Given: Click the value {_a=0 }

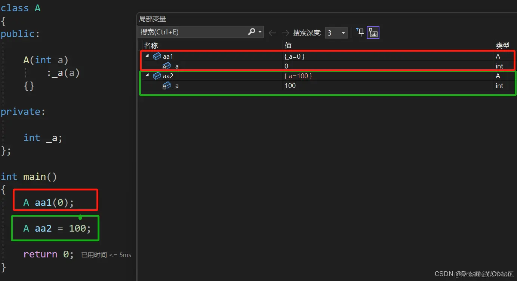Looking at the screenshot, I should [x=295, y=56].
